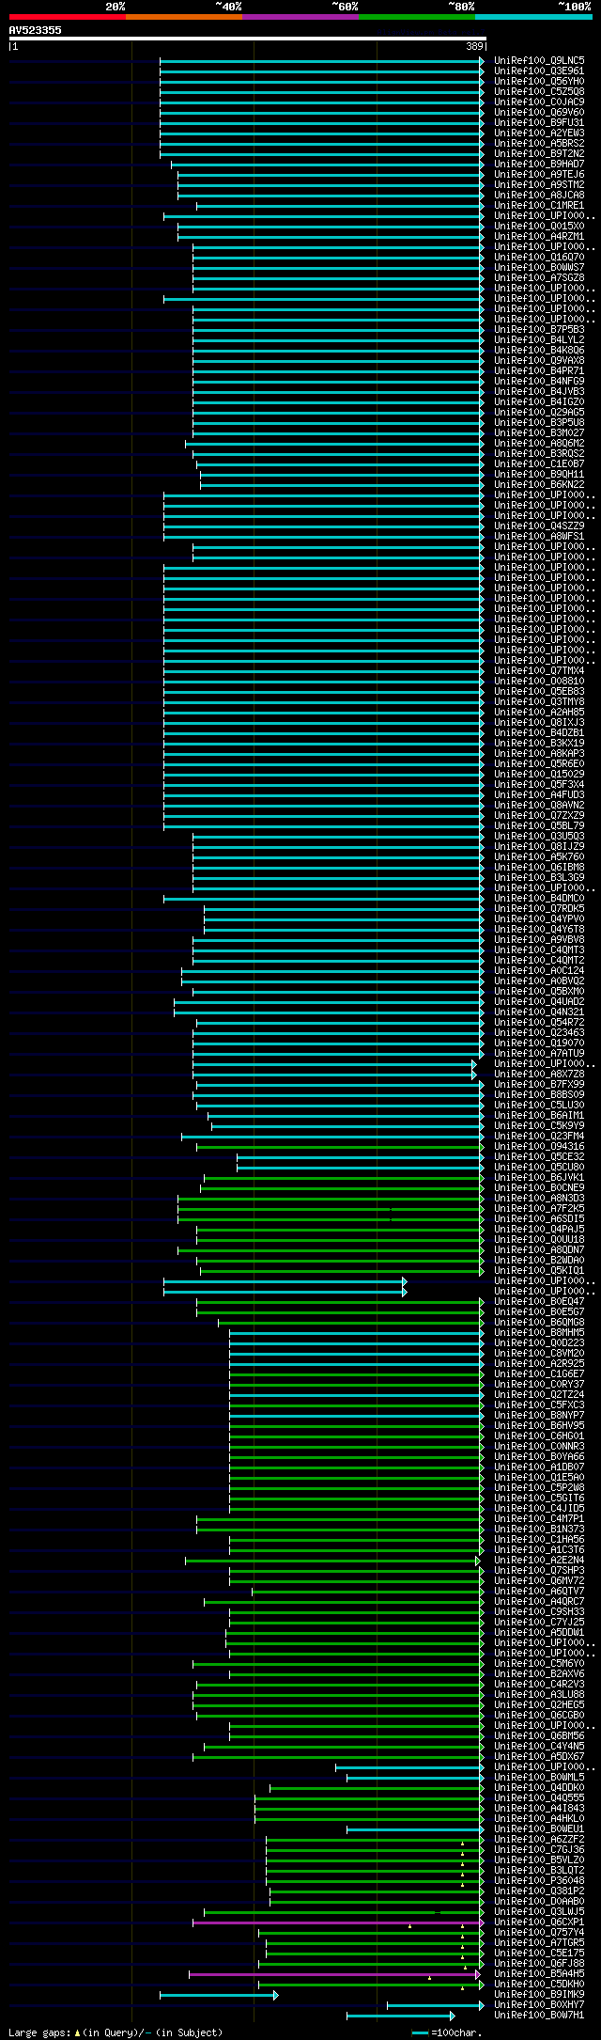The width and height of the screenshot is (601, 2040).
Task: Select the UniRef100_A2YEW3 label
Action: tap(539, 133)
